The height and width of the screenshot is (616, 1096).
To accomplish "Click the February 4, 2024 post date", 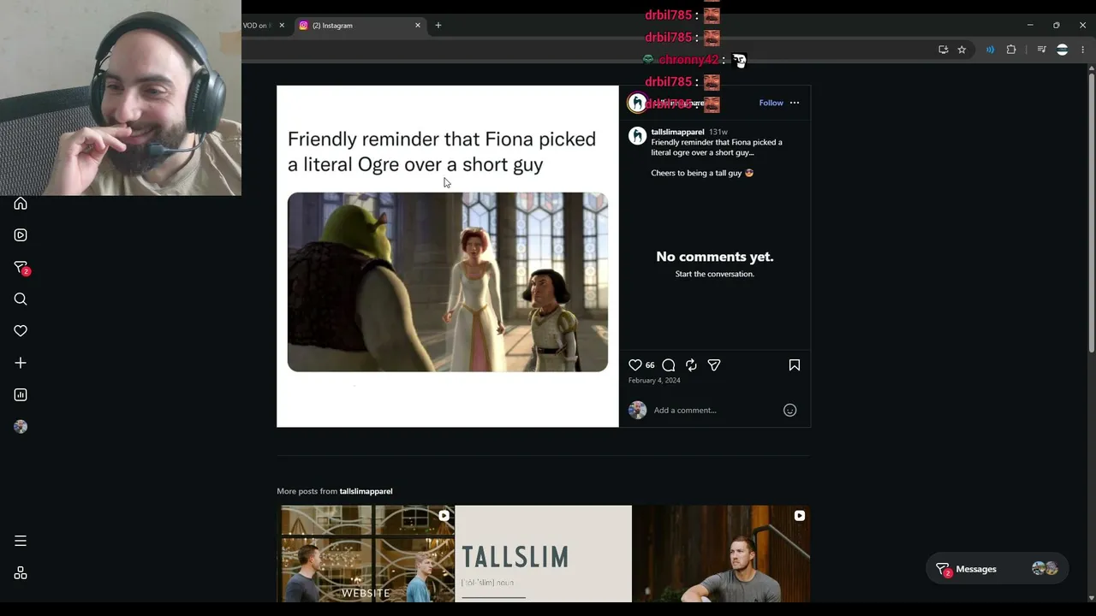I will [654, 381].
